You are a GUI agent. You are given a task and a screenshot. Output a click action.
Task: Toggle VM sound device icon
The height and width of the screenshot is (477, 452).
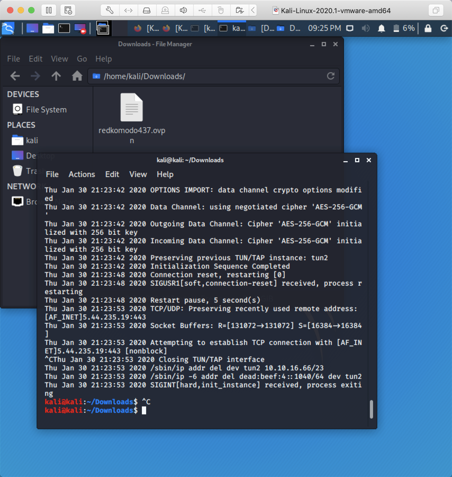(x=183, y=10)
